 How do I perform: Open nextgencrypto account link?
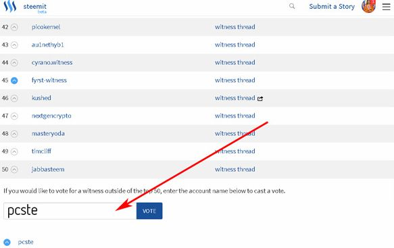(51, 116)
